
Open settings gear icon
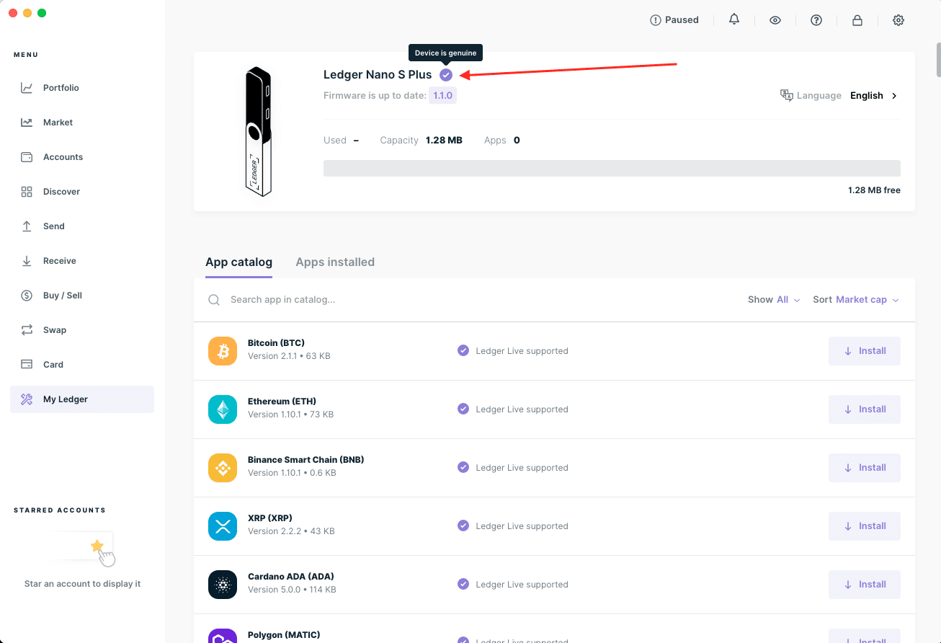click(898, 20)
